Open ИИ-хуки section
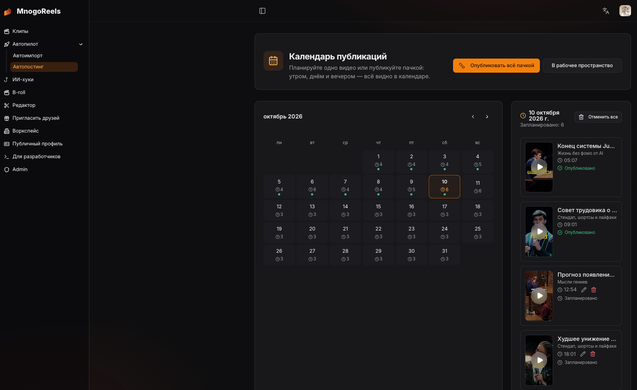The height and width of the screenshot is (390, 637). (x=44, y=80)
